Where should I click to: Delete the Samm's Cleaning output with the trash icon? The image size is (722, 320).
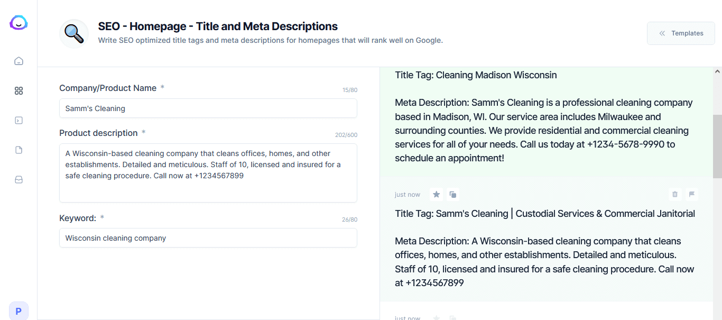[x=675, y=194]
